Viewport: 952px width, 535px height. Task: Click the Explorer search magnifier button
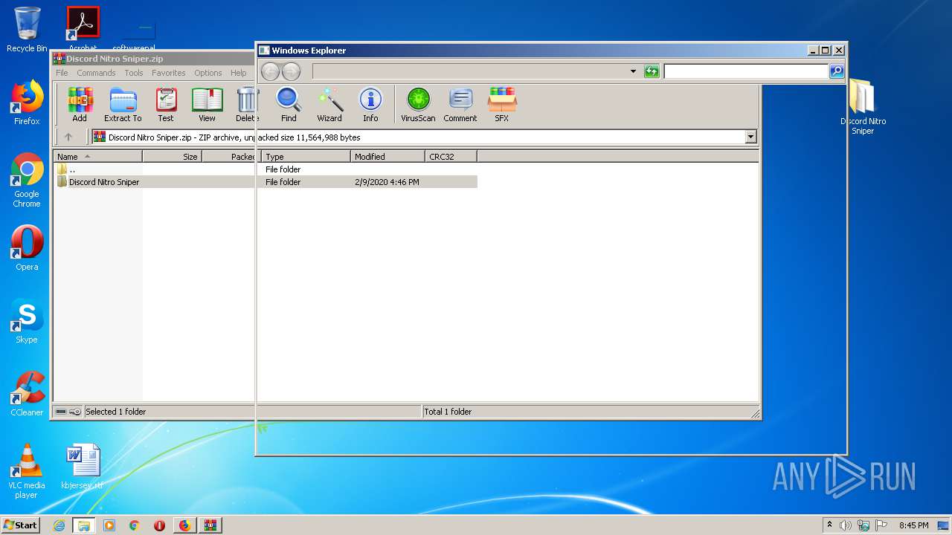(837, 71)
